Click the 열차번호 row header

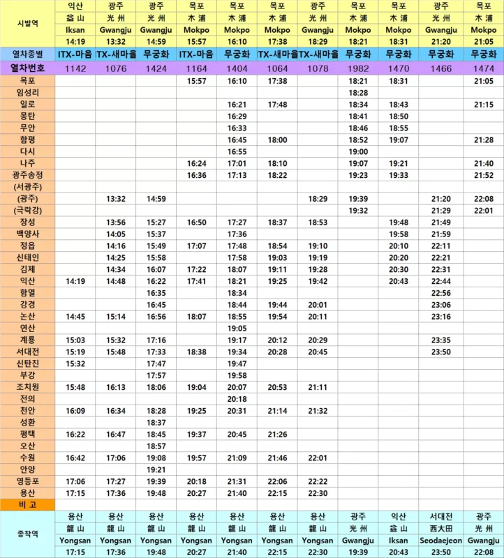pyautogui.click(x=27, y=68)
